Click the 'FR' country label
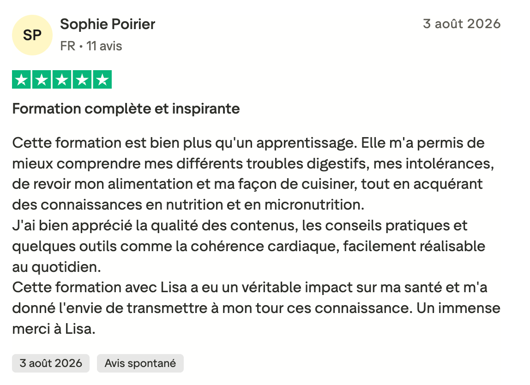The height and width of the screenshot is (385, 530). 67,46
